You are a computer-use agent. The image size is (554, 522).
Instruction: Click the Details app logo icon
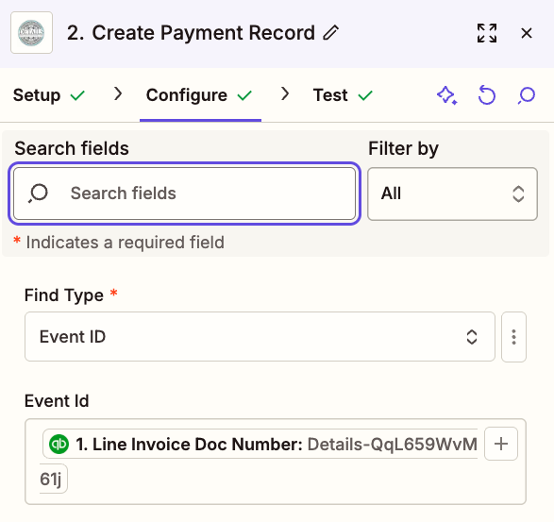click(x=31, y=32)
